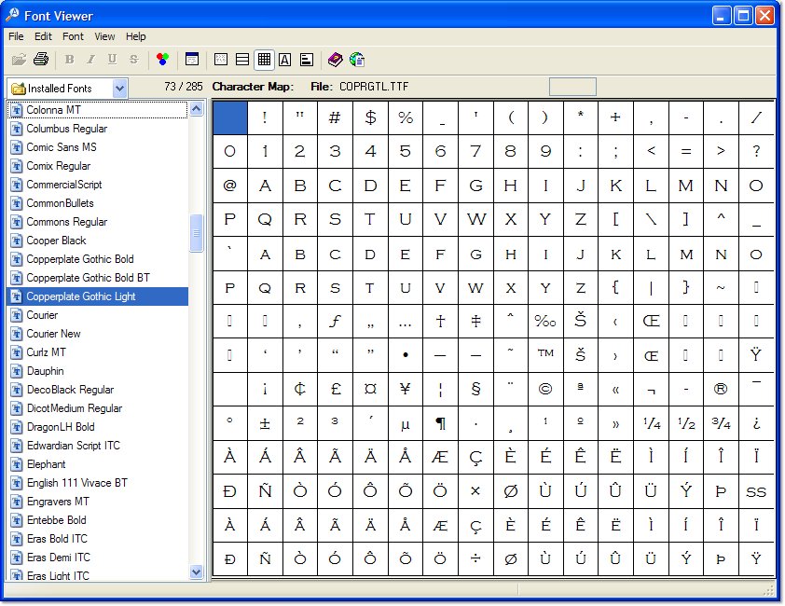The image size is (785, 606).
Task: Open the sample window preview icon
Action: [192, 59]
